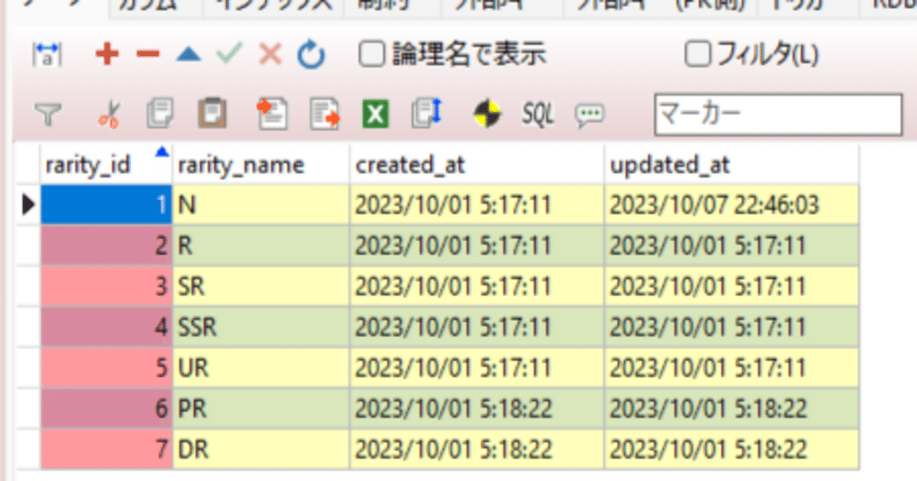Viewport: 917px width, 481px height.
Task: Open the filter funnel tool
Action: (x=47, y=113)
